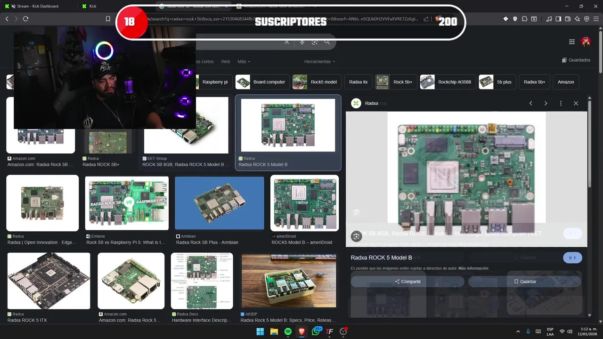The height and width of the screenshot is (339, 603).
Task: Open the Google apps grid
Action: pos(572,42)
